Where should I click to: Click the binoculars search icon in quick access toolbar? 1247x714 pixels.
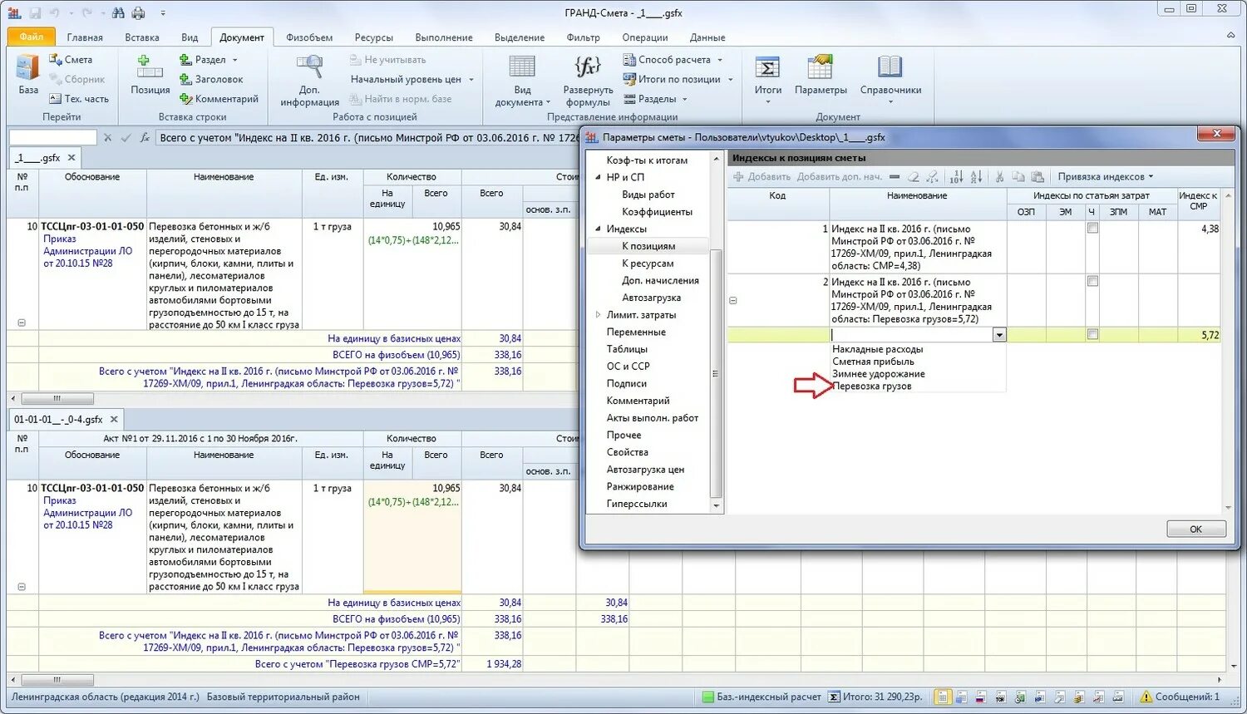[x=118, y=13]
